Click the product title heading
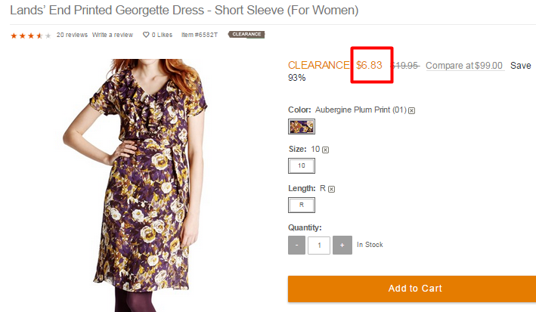The width and height of the screenshot is (536, 312). coord(184,11)
